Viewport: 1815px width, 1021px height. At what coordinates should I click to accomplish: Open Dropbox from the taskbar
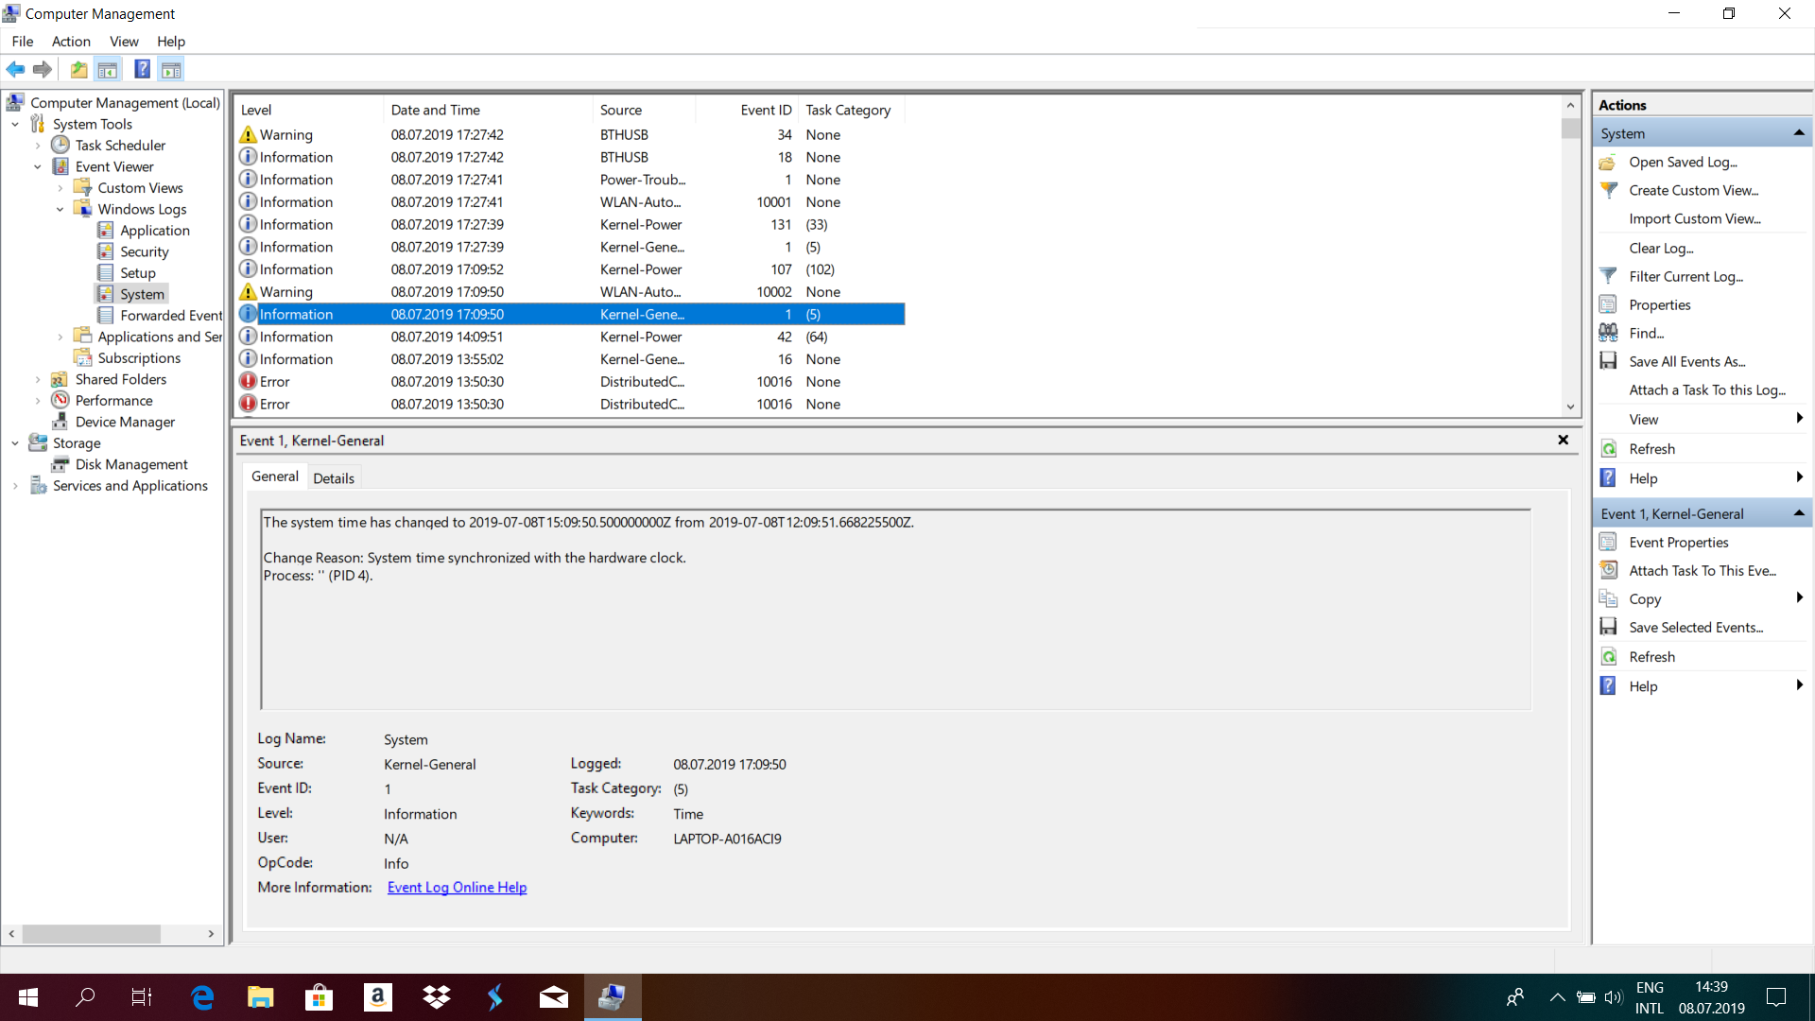point(436,996)
